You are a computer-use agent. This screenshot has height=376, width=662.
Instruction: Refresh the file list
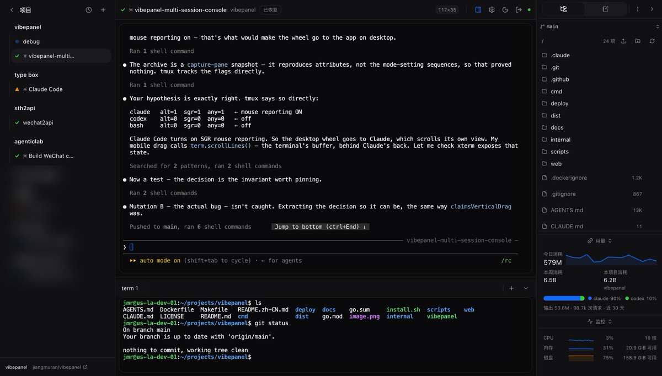pyautogui.click(x=652, y=41)
